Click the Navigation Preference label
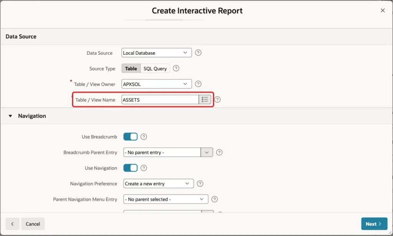The height and width of the screenshot is (236, 393). pyautogui.click(x=94, y=184)
